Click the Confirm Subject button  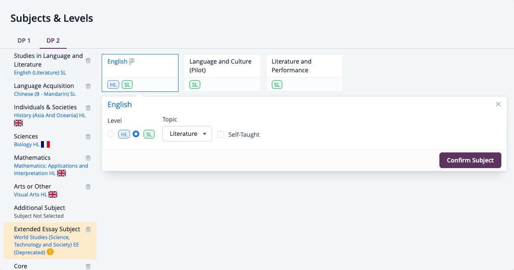coord(470,160)
